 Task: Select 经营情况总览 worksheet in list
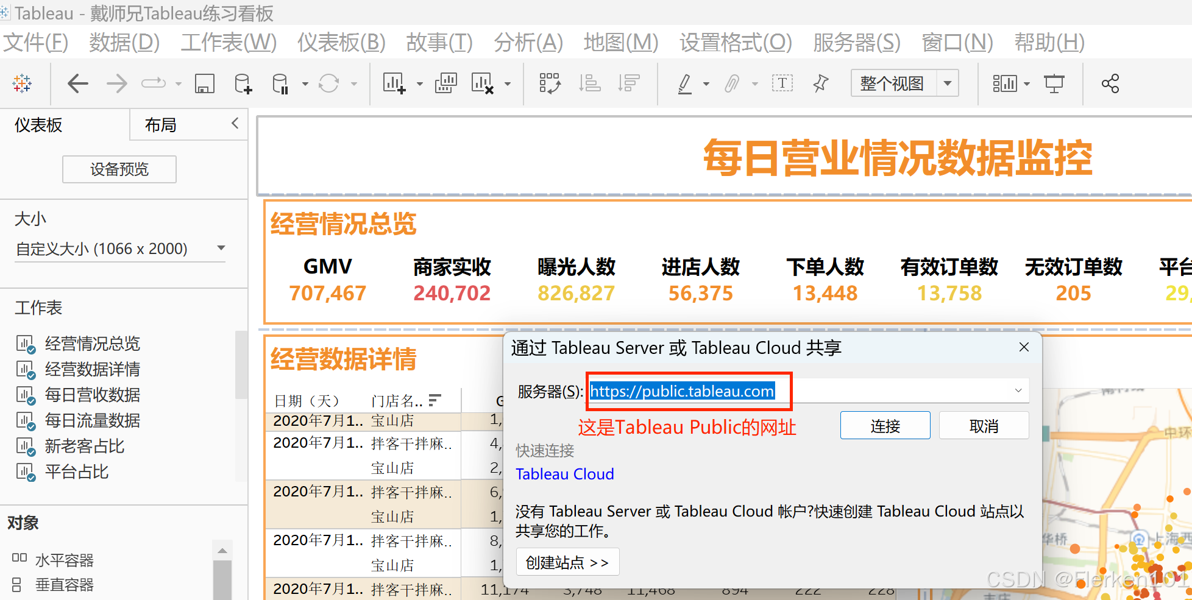click(x=92, y=344)
